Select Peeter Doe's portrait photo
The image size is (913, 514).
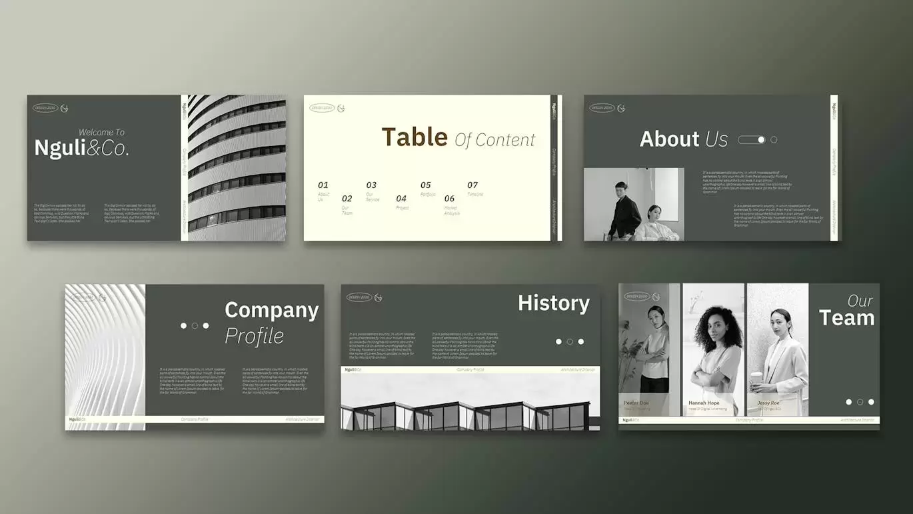click(650, 350)
